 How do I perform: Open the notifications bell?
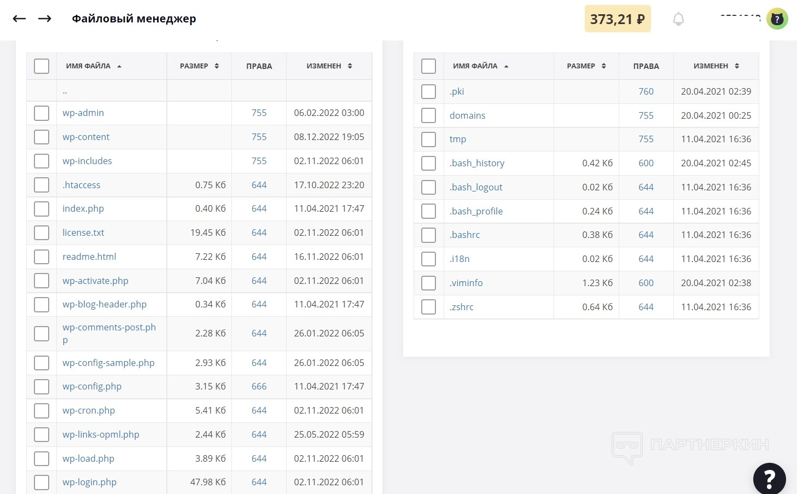678,19
